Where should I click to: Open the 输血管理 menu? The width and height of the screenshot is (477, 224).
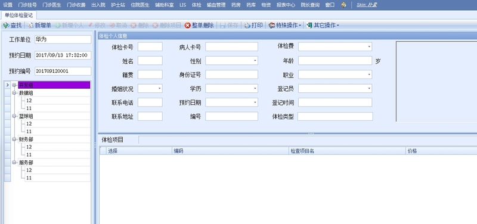click(216, 5)
